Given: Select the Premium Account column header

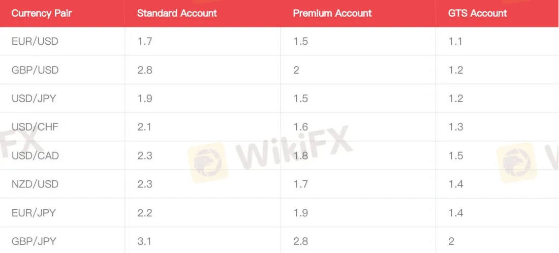Looking at the screenshot, I should tap(332, 14).
